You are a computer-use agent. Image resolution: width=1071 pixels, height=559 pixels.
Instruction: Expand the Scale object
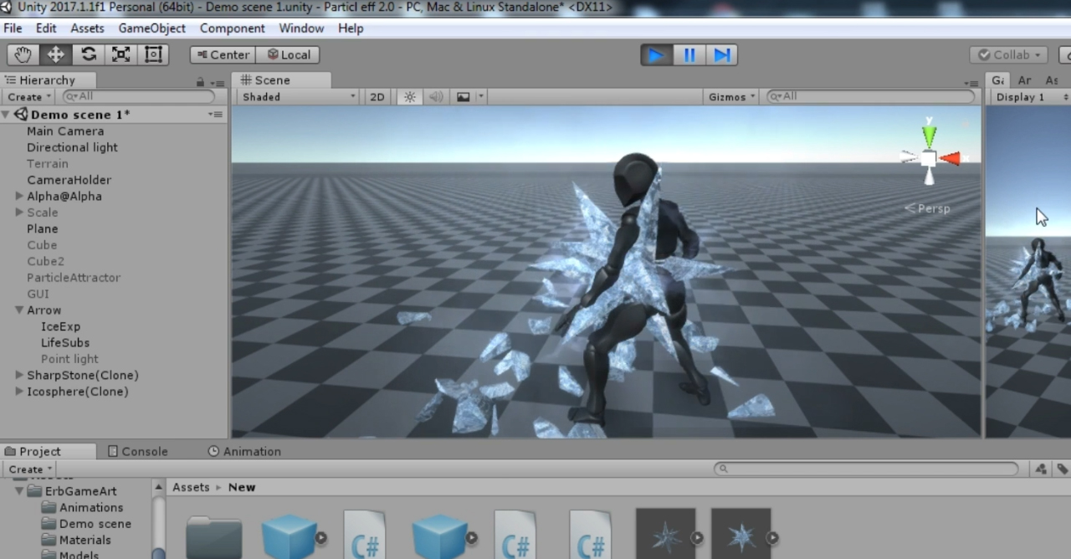[19, 213]
